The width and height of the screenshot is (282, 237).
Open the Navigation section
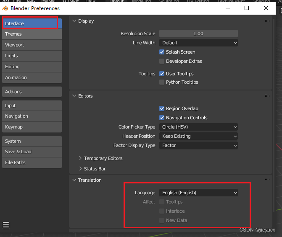pyautogui.click(x=32, y=116)
